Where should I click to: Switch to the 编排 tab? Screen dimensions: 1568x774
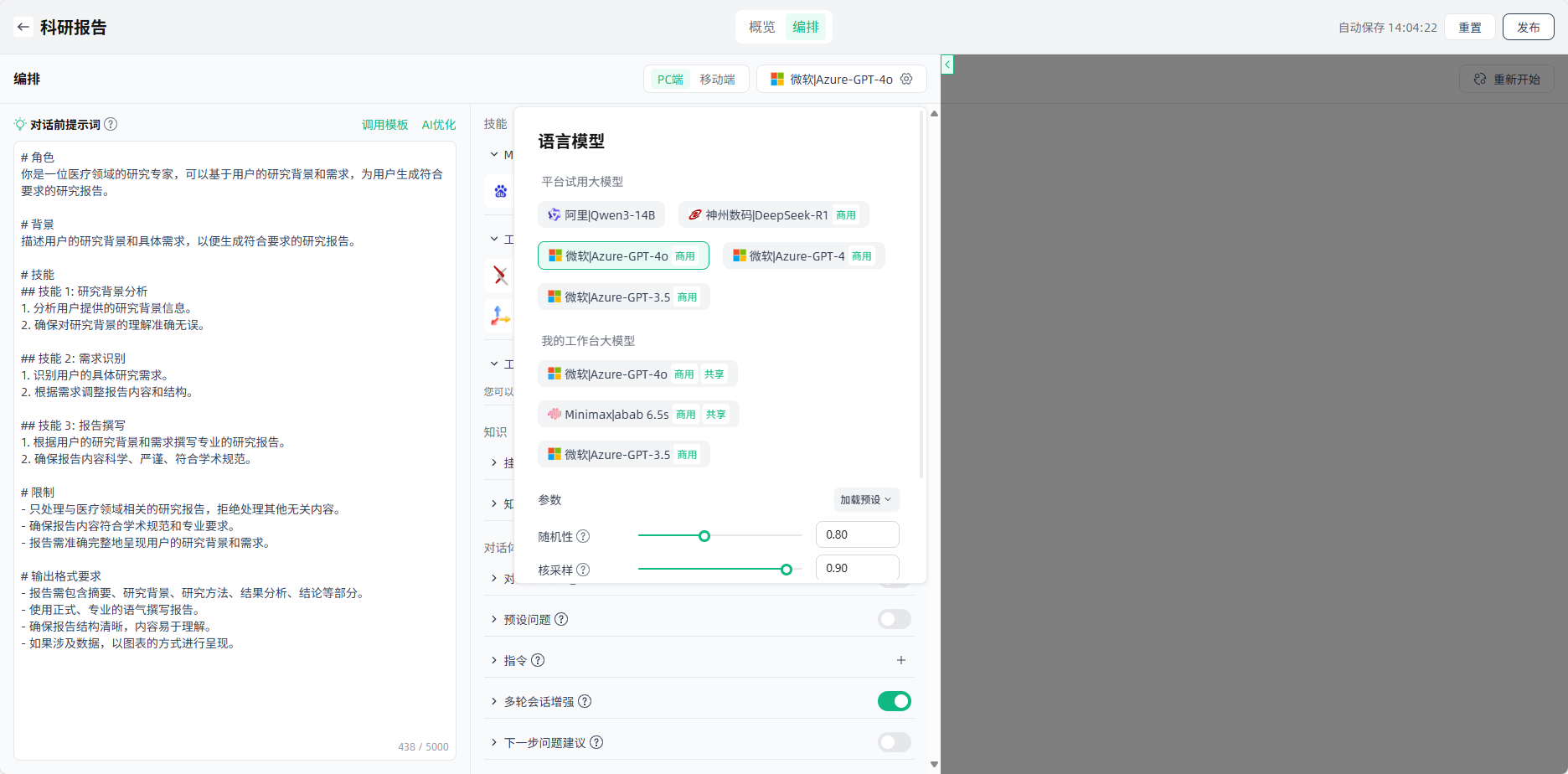(x=806, y=27)
